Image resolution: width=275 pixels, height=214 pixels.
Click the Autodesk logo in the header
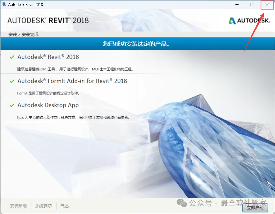click(249, 21)
